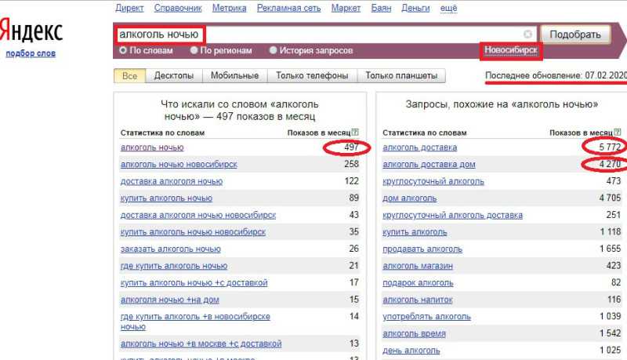Image resolution: width=627 pixels, height=360 pixels.
Task: Switch to 'Только планшеты' tab
Action: (401, 76)
